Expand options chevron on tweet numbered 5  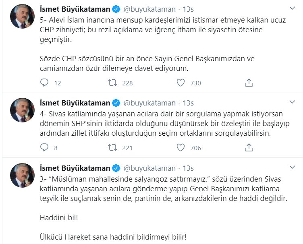[x=293, y=8]
